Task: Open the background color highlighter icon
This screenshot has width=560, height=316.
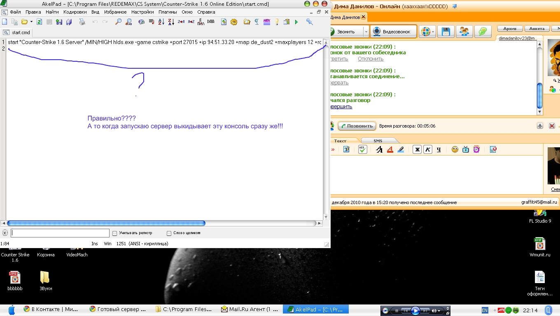Action: pos(401,150)
